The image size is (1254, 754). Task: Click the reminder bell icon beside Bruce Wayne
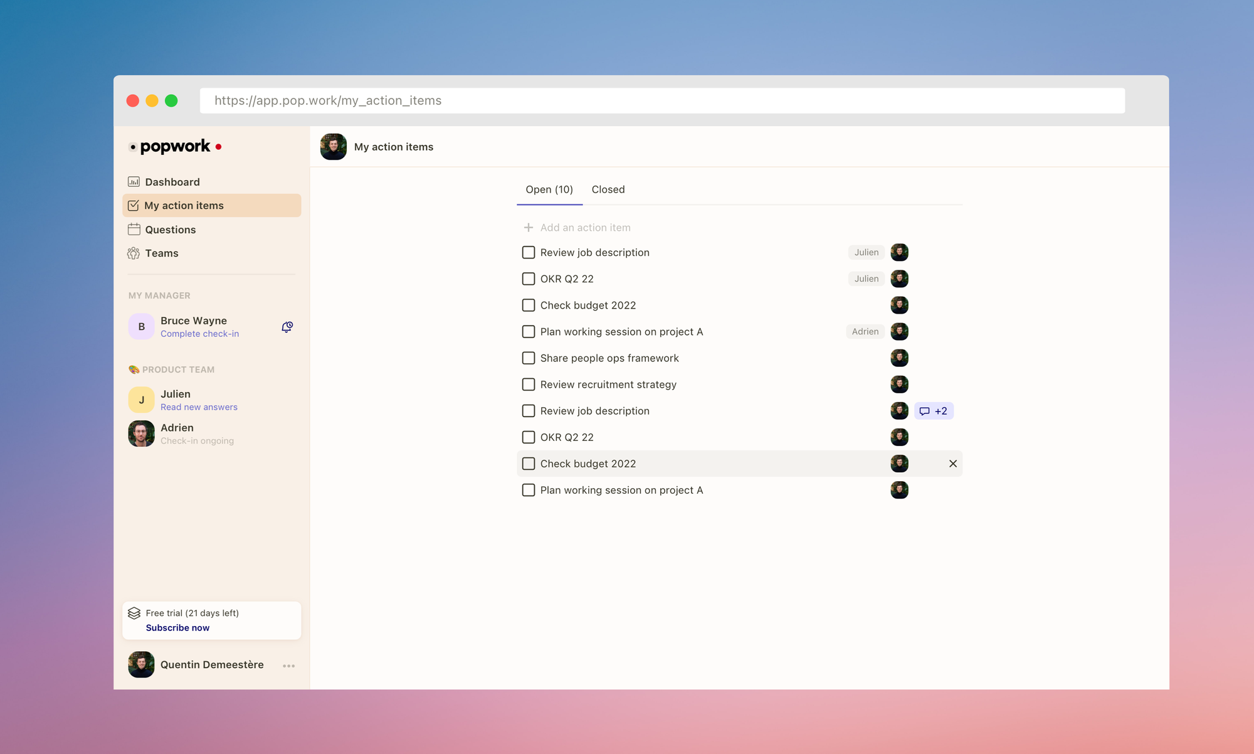pyautogui.click(x=287, y=327)
